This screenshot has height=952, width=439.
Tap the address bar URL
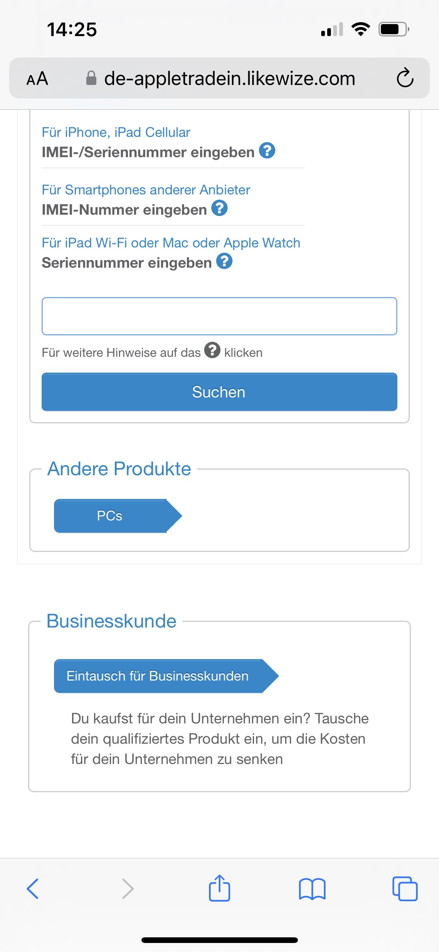pos(229,79)
